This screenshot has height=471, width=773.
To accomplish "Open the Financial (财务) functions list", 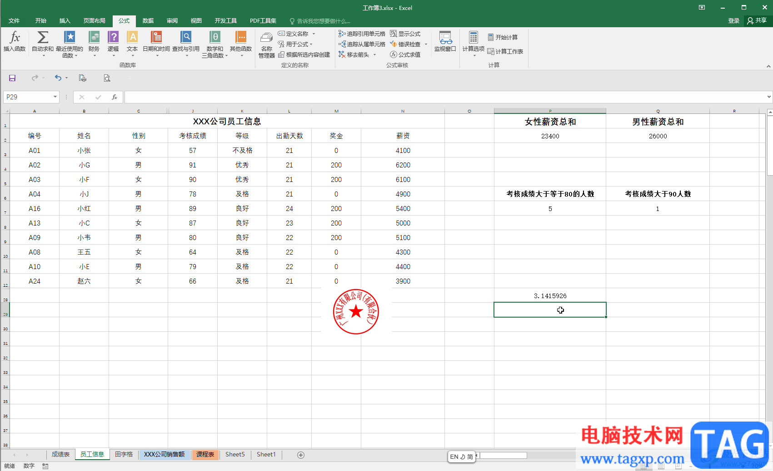I will tap(94, 44).
